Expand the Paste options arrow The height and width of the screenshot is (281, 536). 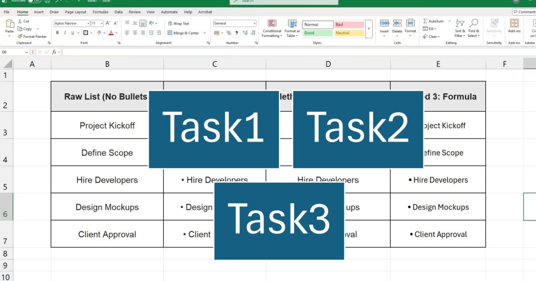(x=9, y=36)
